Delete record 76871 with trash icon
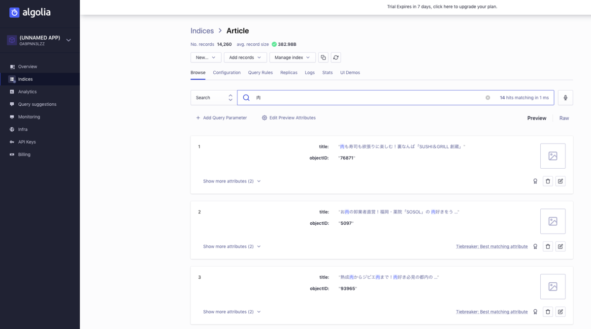The image size is (591, 329). (548, 181)
